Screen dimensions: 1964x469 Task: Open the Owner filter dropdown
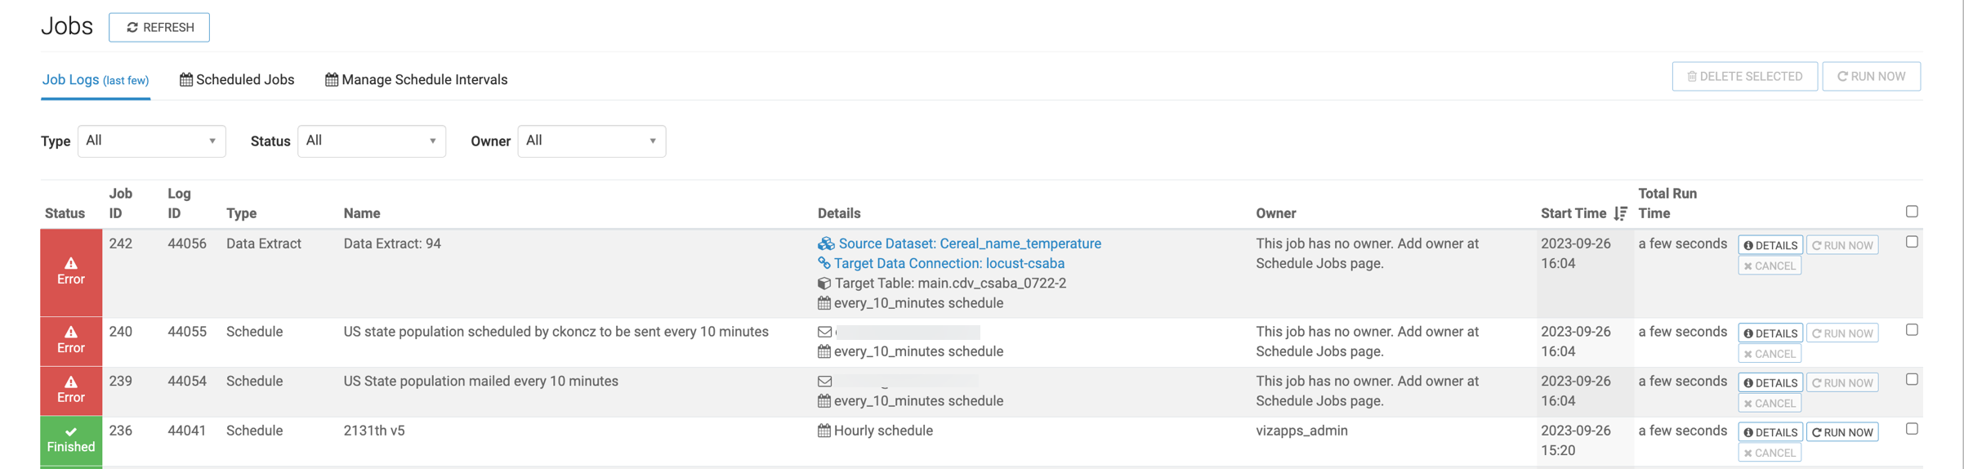pyautogui.click(x=591, y=141)
